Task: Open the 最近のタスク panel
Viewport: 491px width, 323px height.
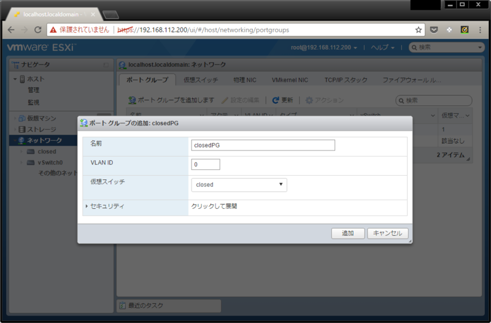Action: [169, 305]
